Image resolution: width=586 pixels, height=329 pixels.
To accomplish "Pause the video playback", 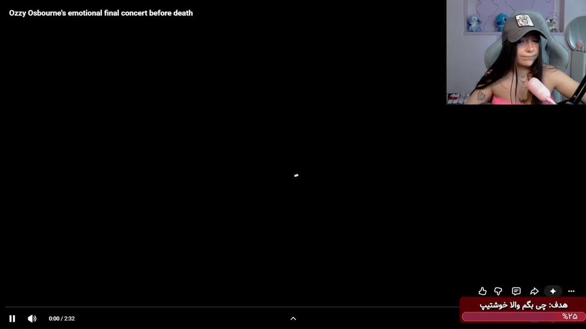I will [12, 318].
